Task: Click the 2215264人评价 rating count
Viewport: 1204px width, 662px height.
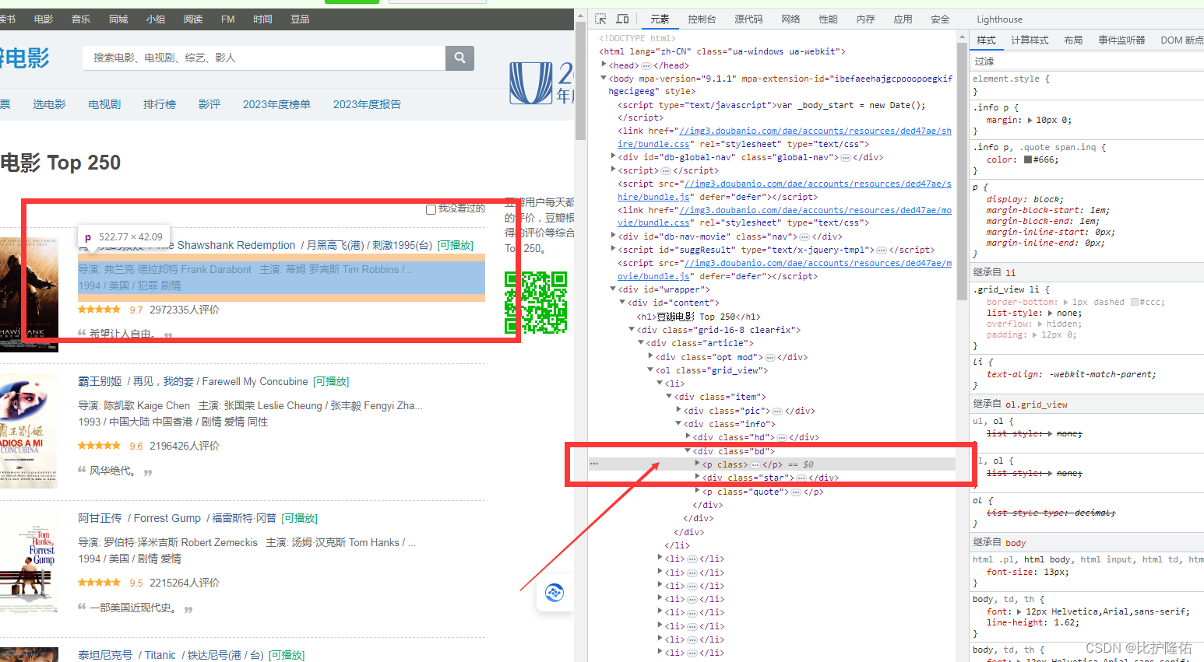Action: click(185, 583)
